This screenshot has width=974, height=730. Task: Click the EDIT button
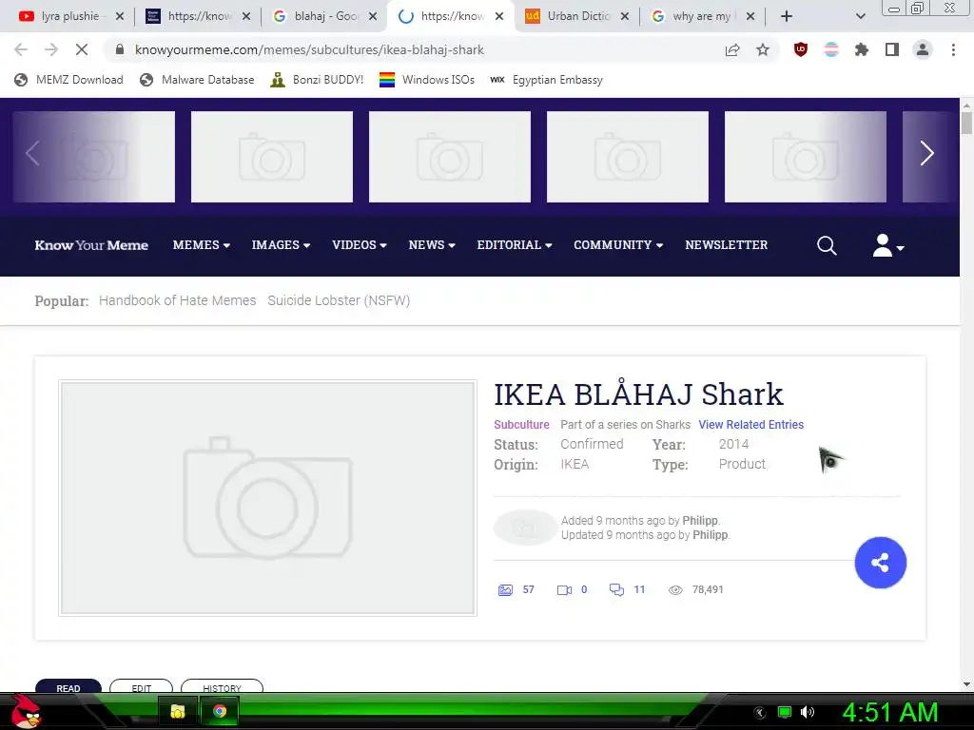[x=141, y=686]
